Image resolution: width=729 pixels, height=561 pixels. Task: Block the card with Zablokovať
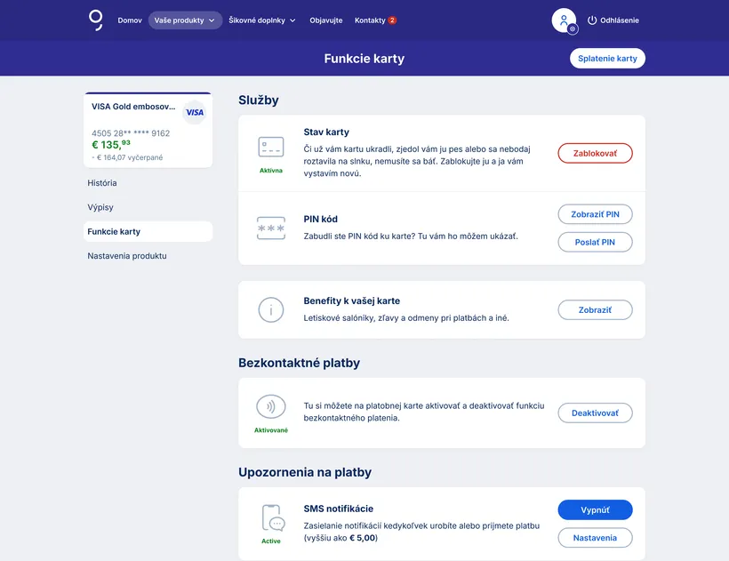(x=595, y=154)
